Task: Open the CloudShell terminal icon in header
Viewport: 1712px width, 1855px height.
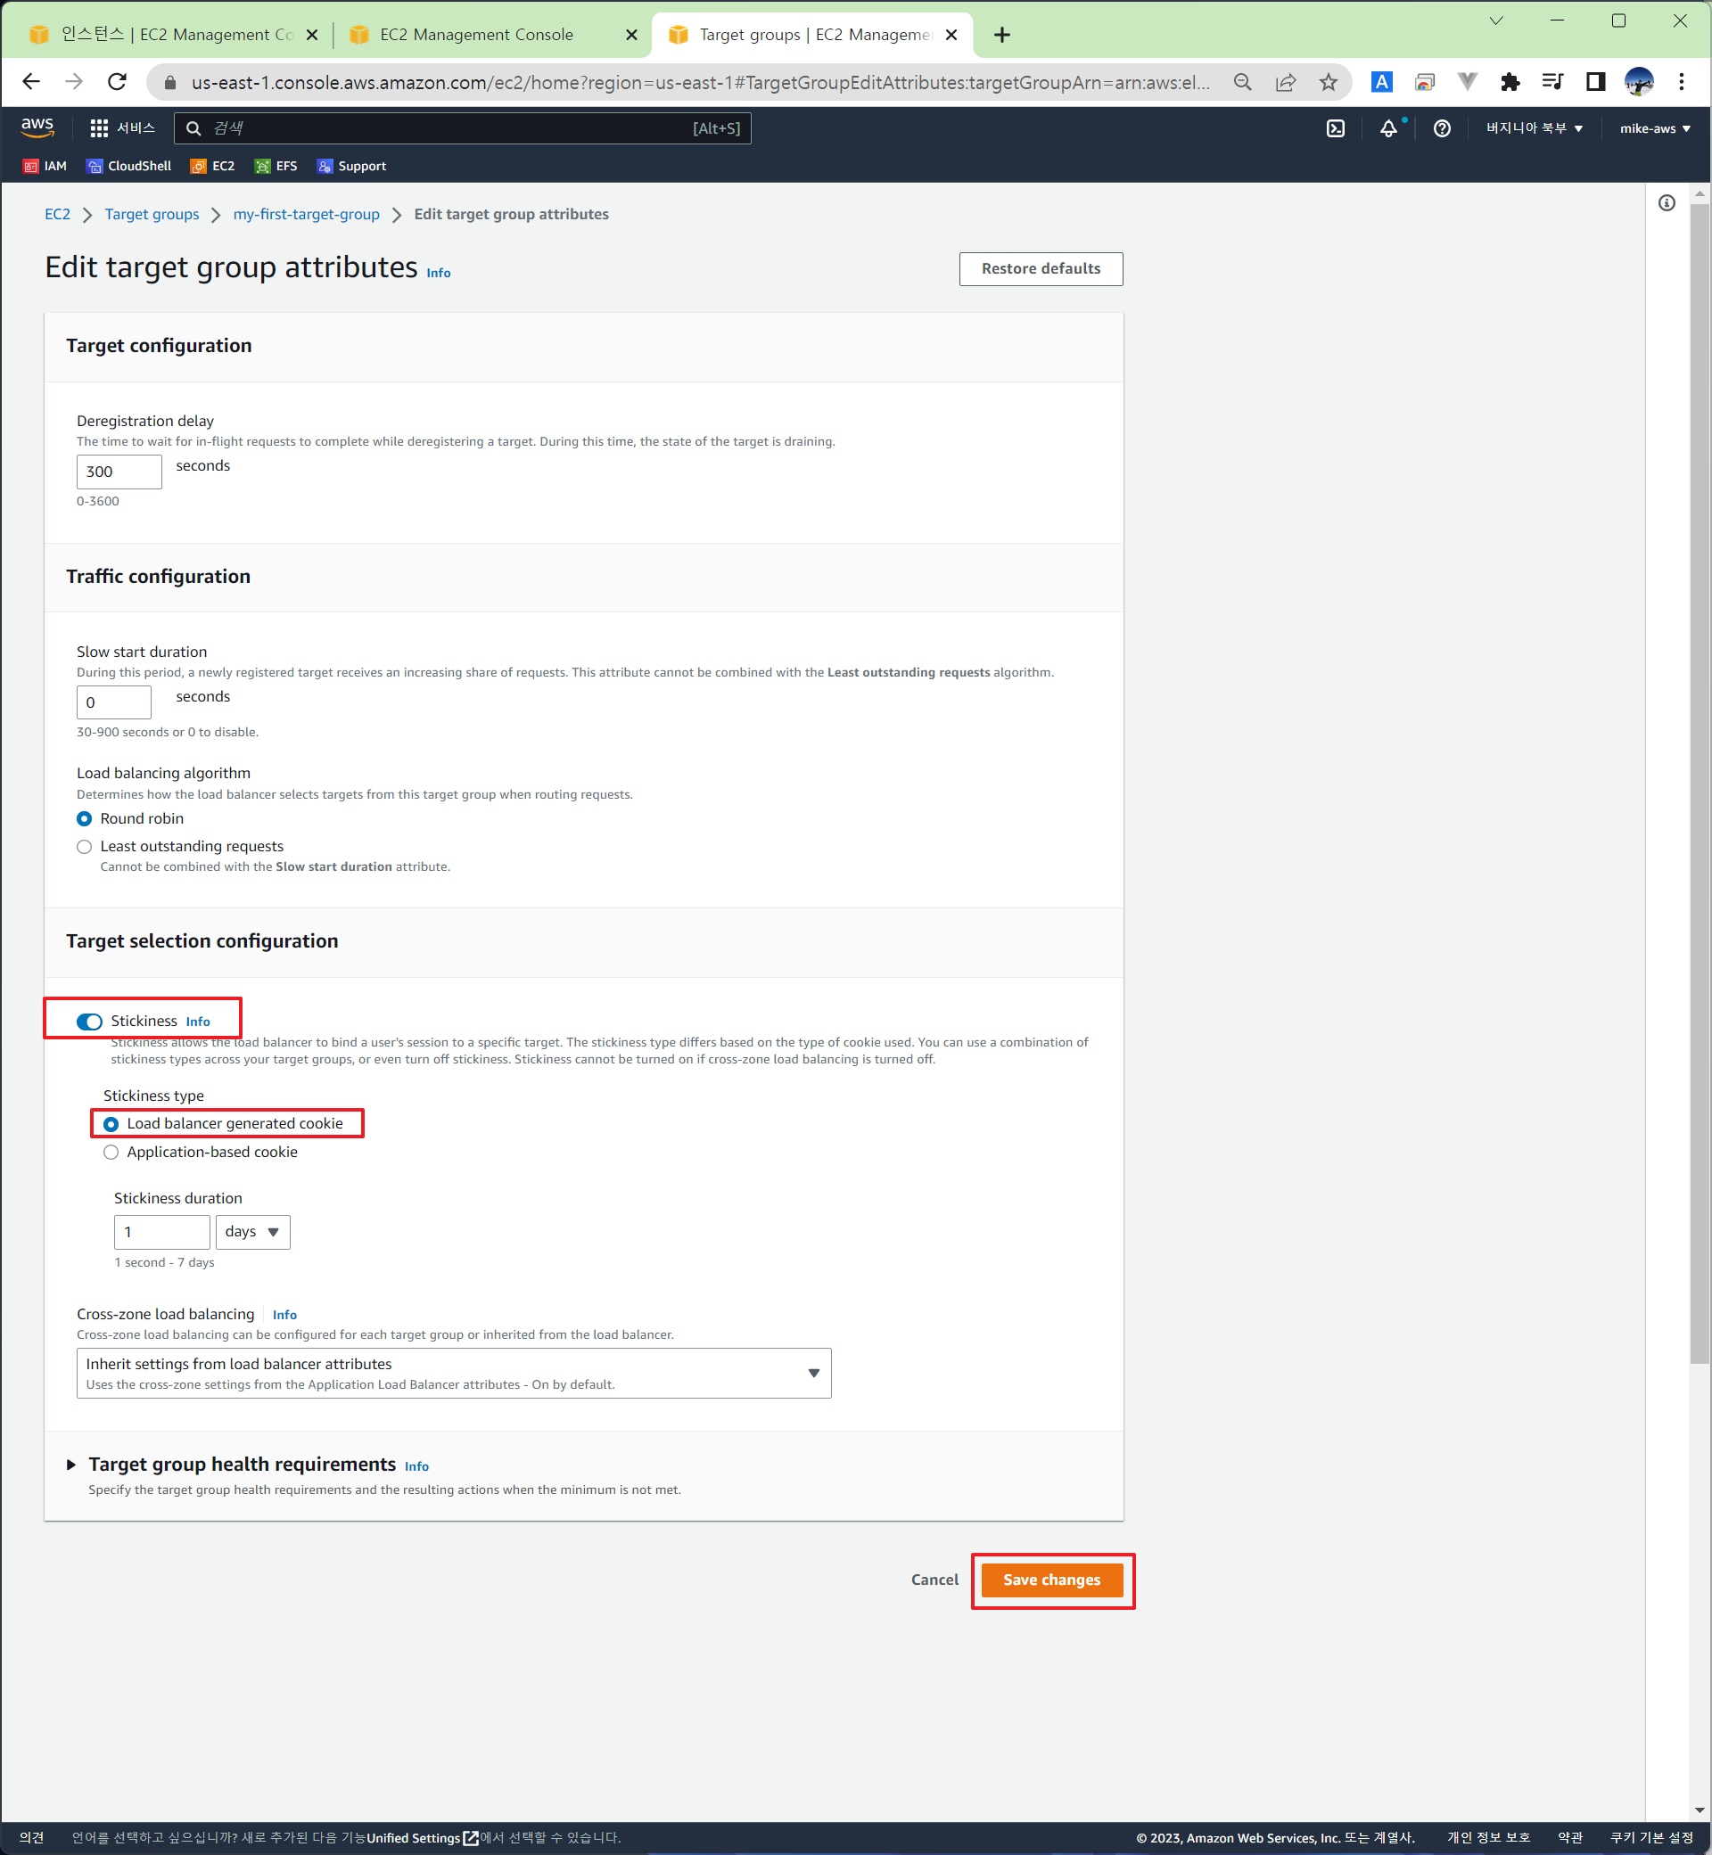Action: (x=1335, y=128)
